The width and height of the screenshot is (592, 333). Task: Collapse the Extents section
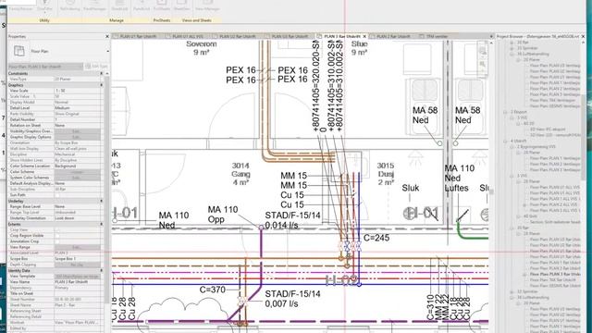point(101,224)
